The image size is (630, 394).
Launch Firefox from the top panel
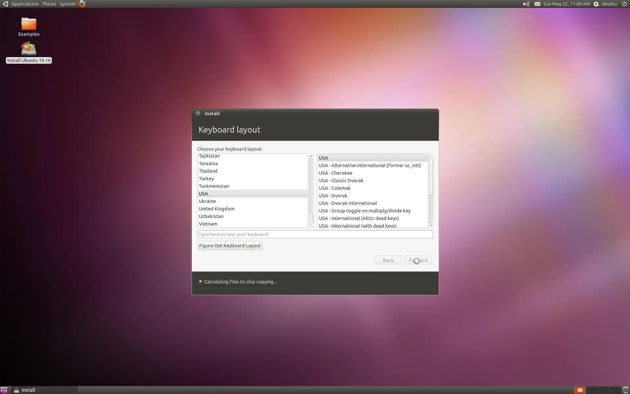click(81, 4)
